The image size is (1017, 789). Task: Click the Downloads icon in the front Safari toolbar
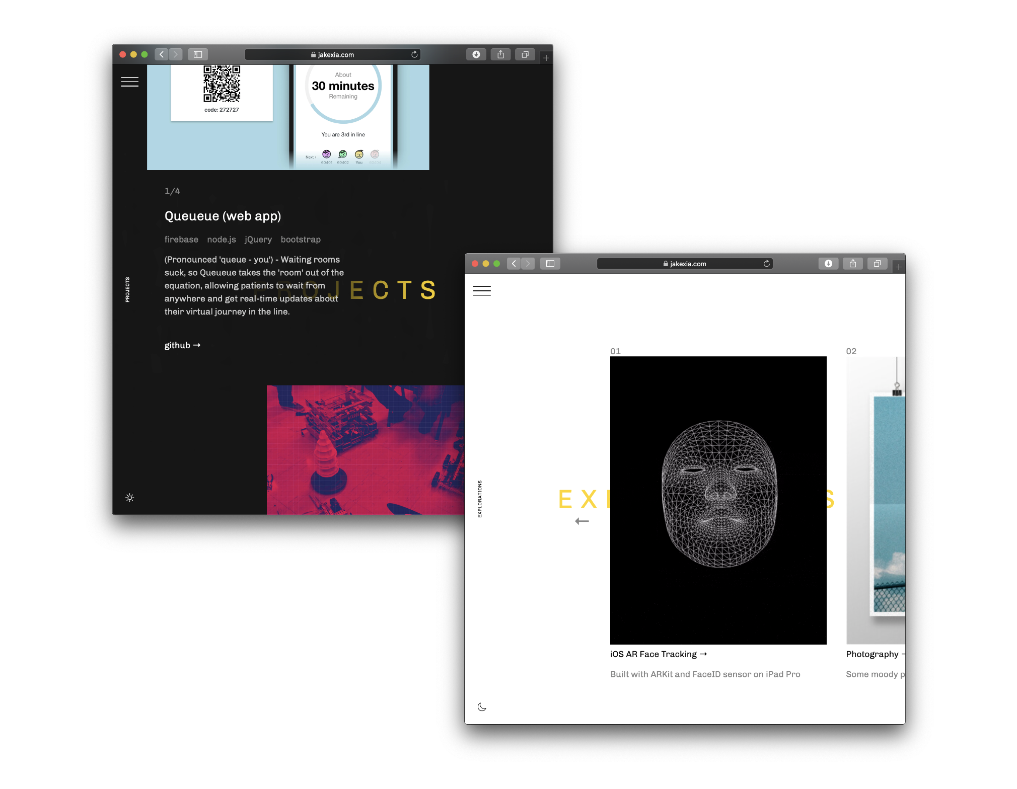click(829, 263)
